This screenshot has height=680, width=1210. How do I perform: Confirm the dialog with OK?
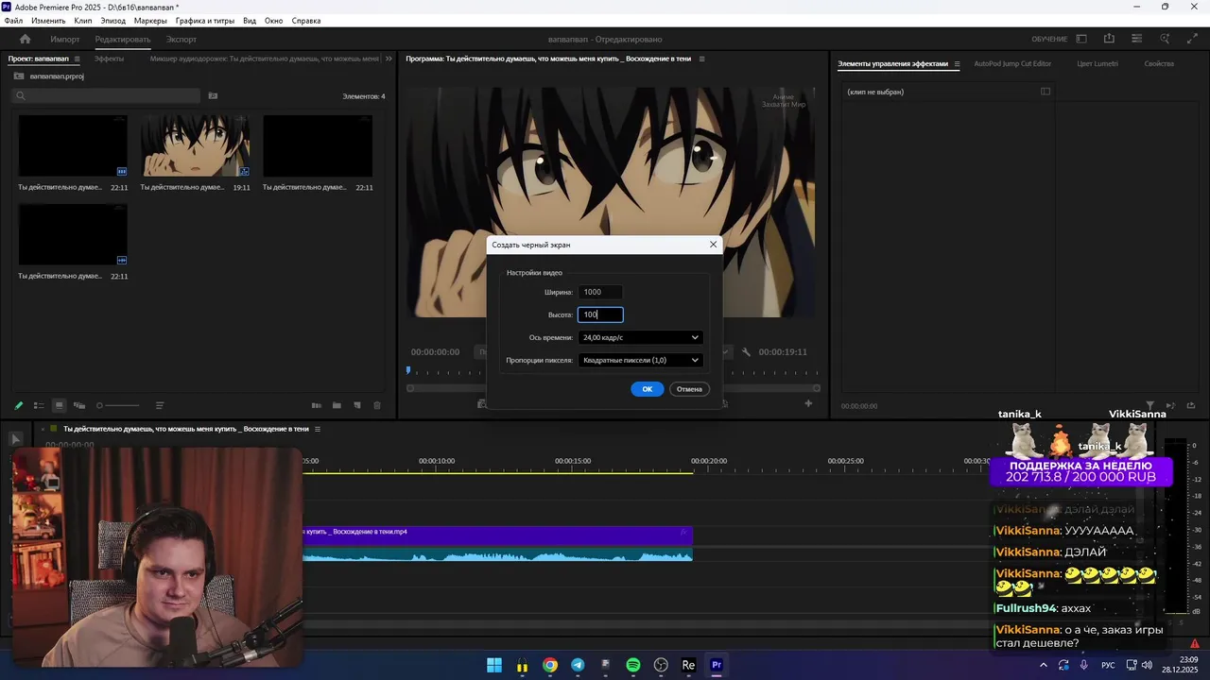[x=648, y=389]
